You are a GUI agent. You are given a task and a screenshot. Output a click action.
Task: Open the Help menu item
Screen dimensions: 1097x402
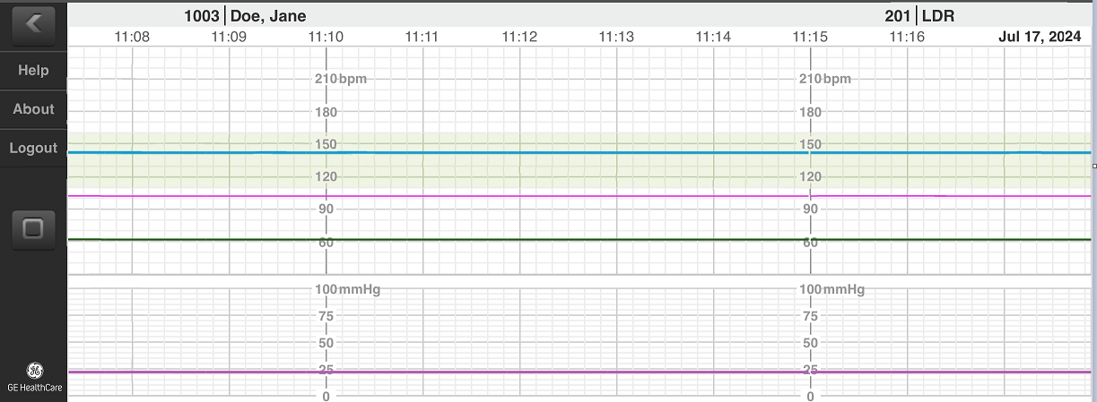coord(33,71)
